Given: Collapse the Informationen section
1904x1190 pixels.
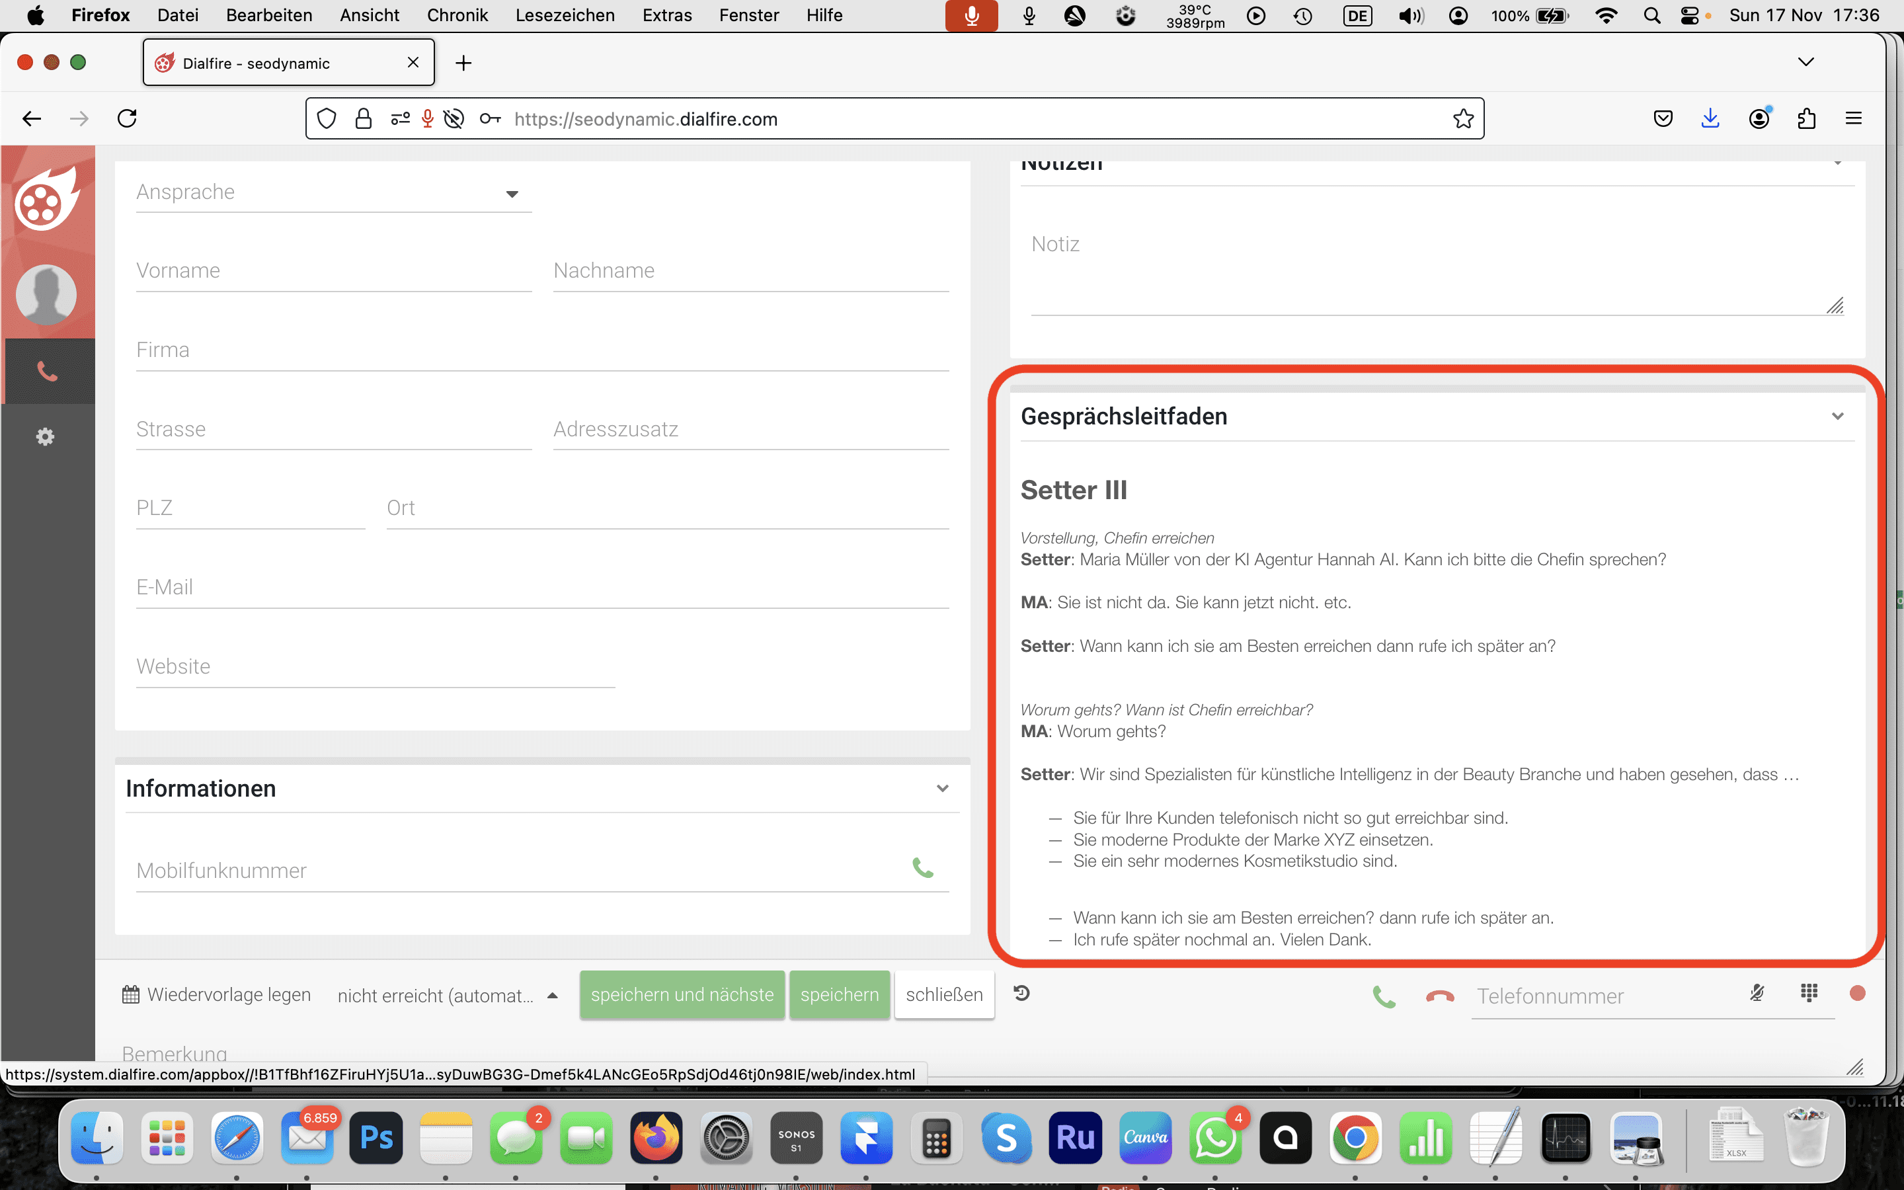Looking at the screenshot, I should [x=942, y=789].
